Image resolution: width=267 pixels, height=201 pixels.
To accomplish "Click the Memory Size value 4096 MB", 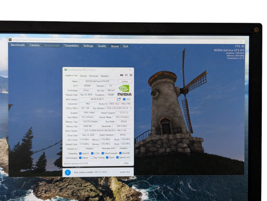I will click(x=88, y=126).
